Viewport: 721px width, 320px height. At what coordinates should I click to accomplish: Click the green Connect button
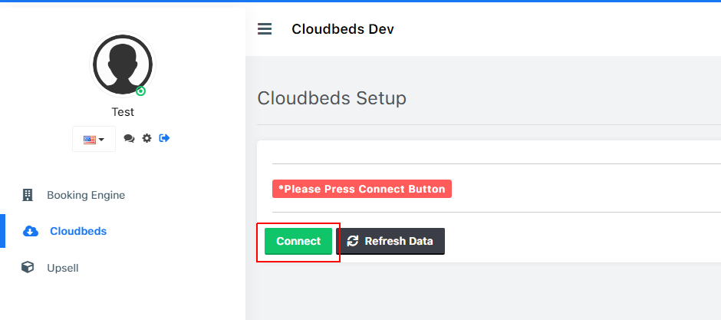pyautogui.click(x=298, y=241)
